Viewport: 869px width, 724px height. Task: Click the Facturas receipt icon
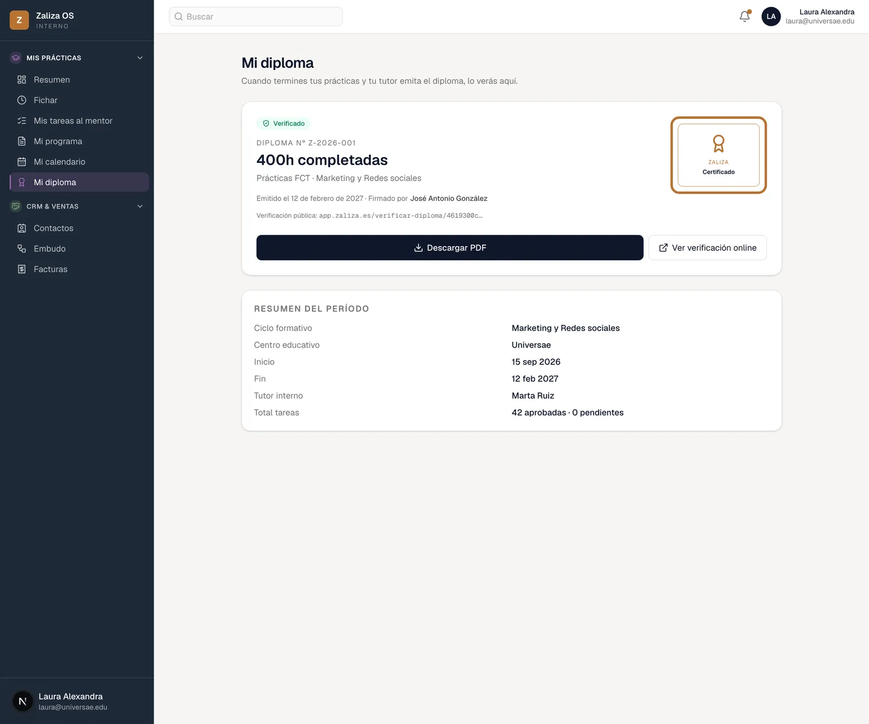pyautogui.click(x=22, y=269)
